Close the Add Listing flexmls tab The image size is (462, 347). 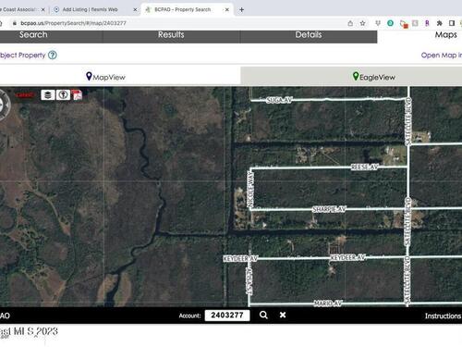pos(135,10)
